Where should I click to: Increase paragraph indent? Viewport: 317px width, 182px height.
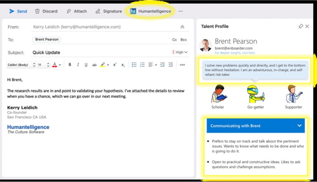[x=171, y=65]
